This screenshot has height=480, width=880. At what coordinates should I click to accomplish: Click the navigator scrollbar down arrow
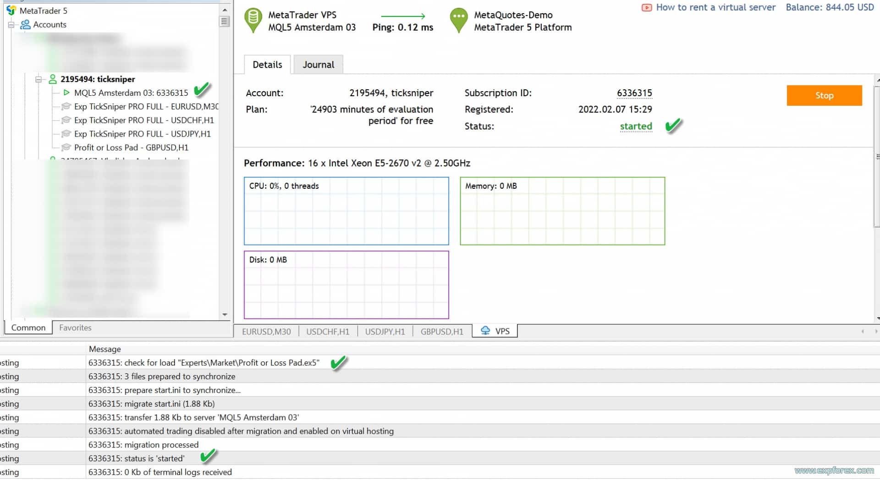[x=225, y=315]
